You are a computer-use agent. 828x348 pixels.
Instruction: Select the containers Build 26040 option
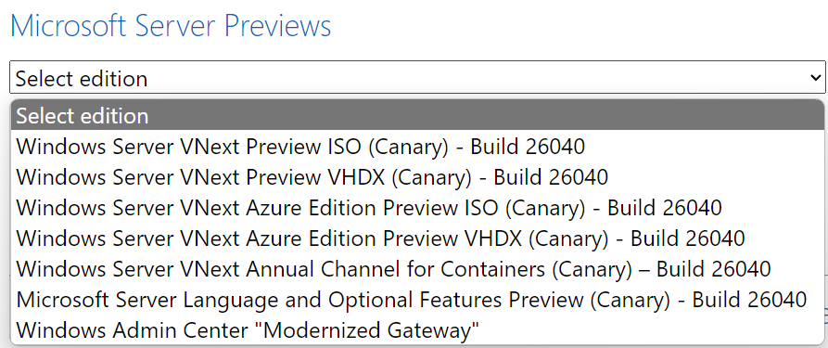[417, 269]
